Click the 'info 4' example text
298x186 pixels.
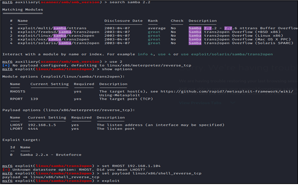click(x=145, y=54)
